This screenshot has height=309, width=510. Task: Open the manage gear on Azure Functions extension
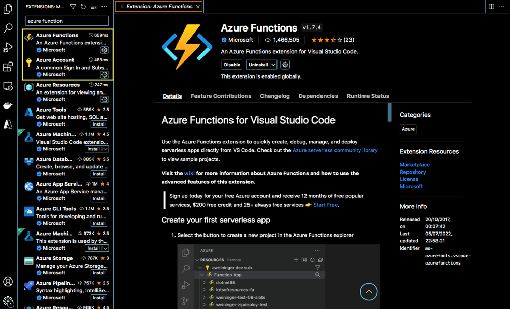tap(105, 50)
